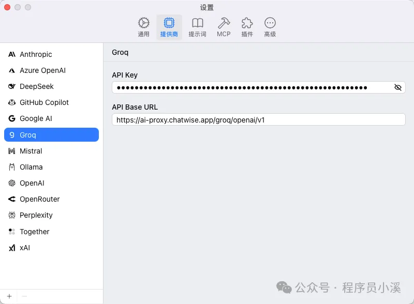This screenshot has width=414, height=304.
Task: Select the Google AI provider
Action: 51,118
